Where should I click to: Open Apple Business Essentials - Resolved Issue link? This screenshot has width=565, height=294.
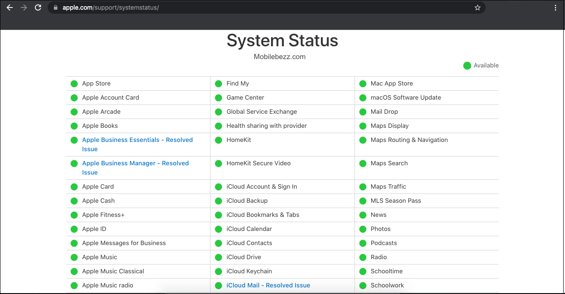(x=137, y=145)
